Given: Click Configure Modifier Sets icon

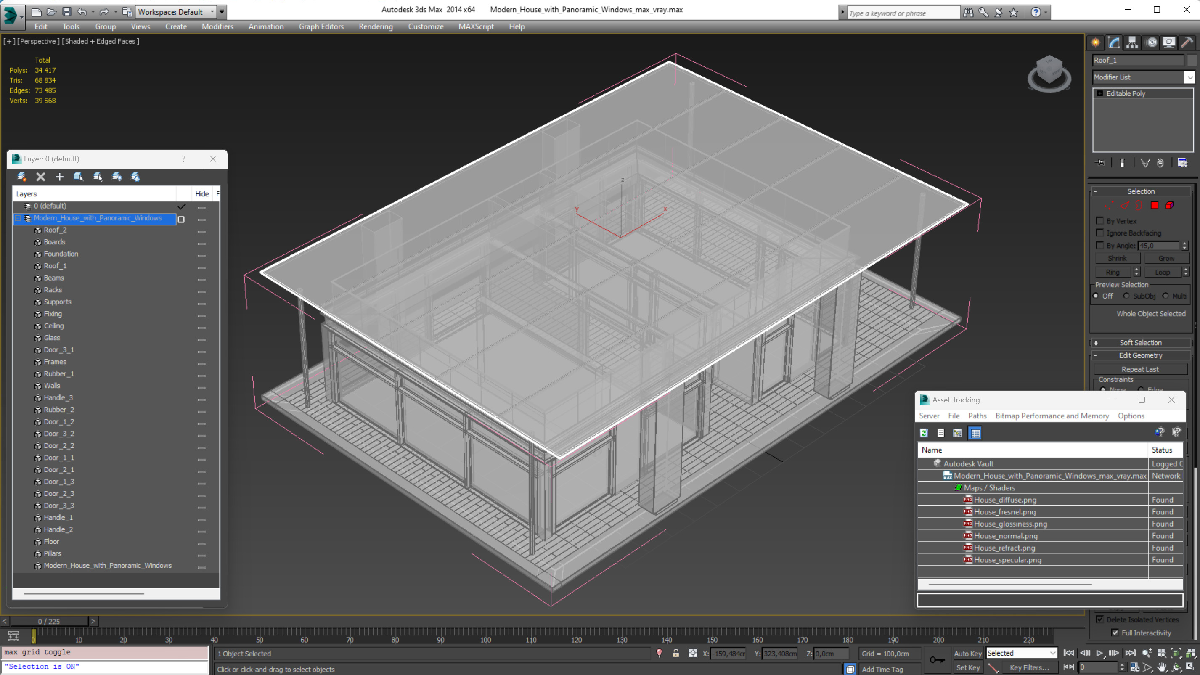Looking at the screenshot, I should (1182, 163).
